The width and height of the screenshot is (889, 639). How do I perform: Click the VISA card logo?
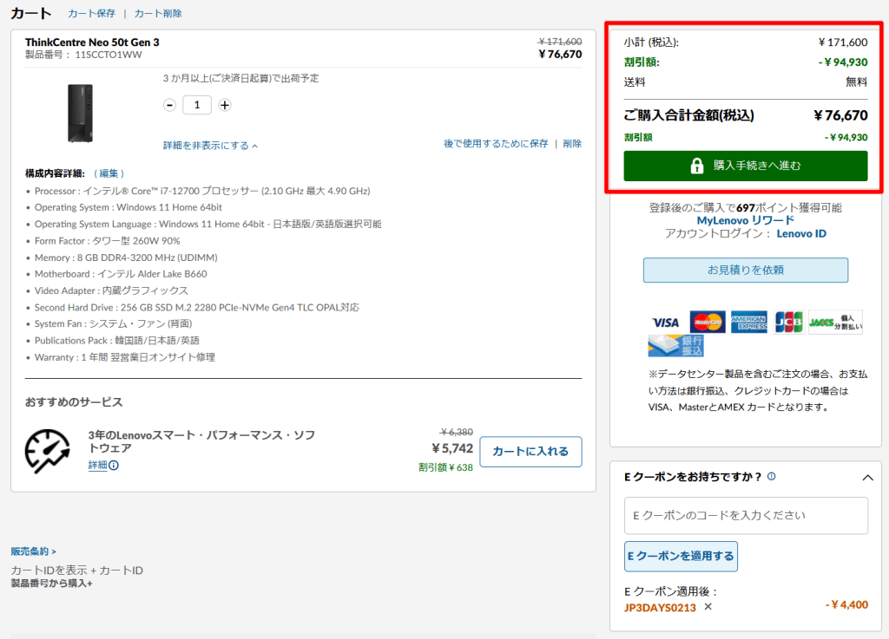[x=666, y=323]
